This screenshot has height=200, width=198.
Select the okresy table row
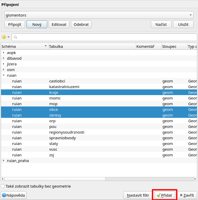(x=99, y=115)
